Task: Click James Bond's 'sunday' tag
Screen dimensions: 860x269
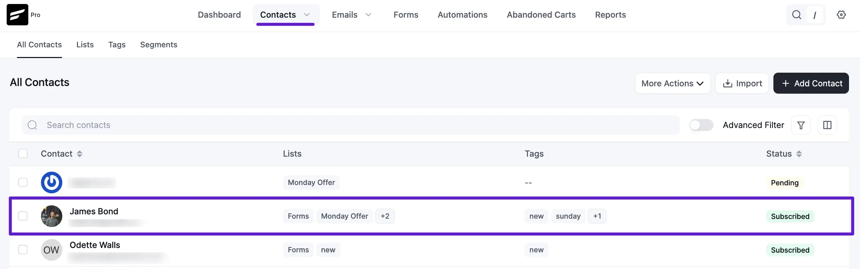Action: [568, 216]
